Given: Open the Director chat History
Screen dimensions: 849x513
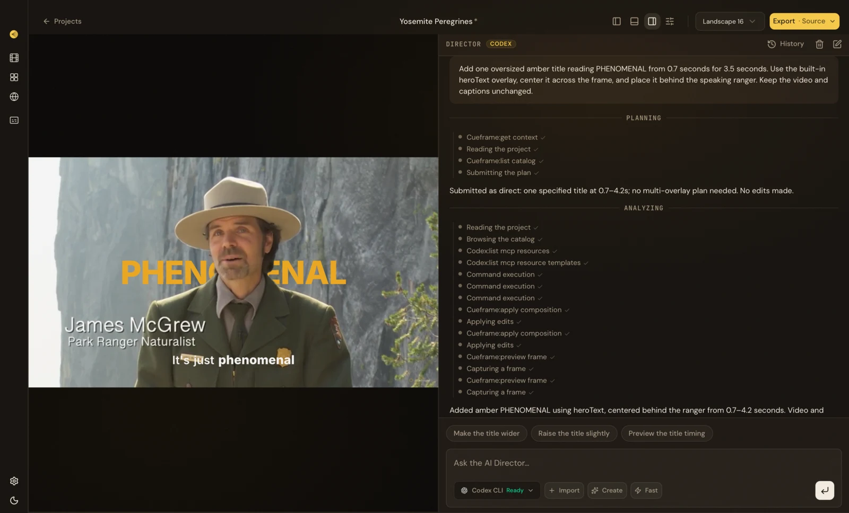Looking at the screenshot, I should click(x=786, y=44).
